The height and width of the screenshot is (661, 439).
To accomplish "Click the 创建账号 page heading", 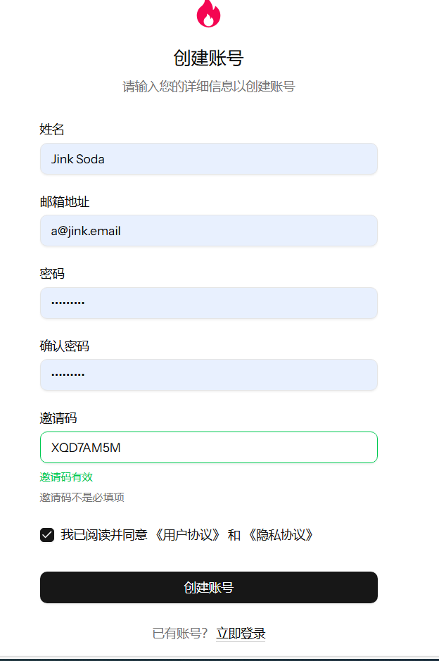I will [208, 58].
